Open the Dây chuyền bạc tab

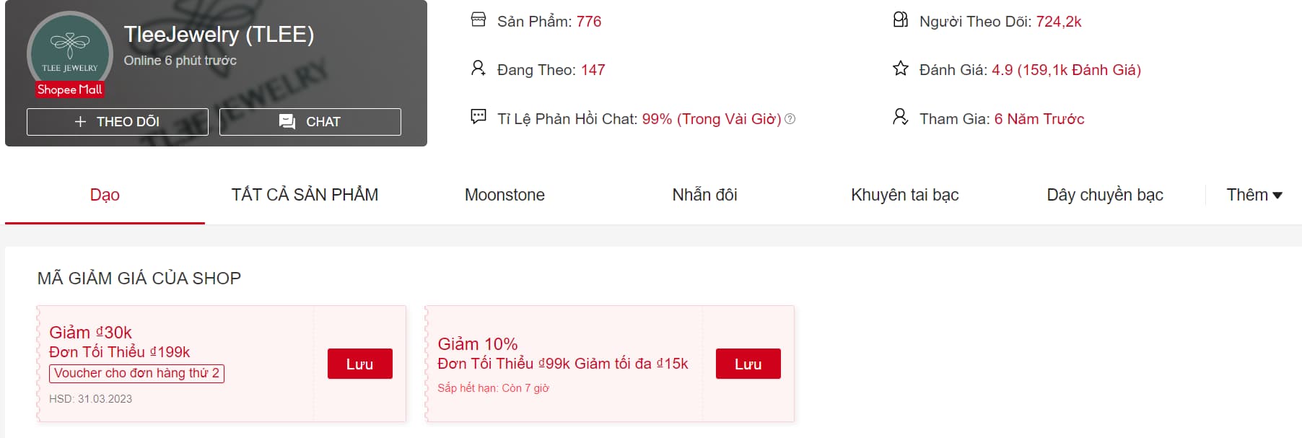pyautogui.click(x=1104, y=195)
